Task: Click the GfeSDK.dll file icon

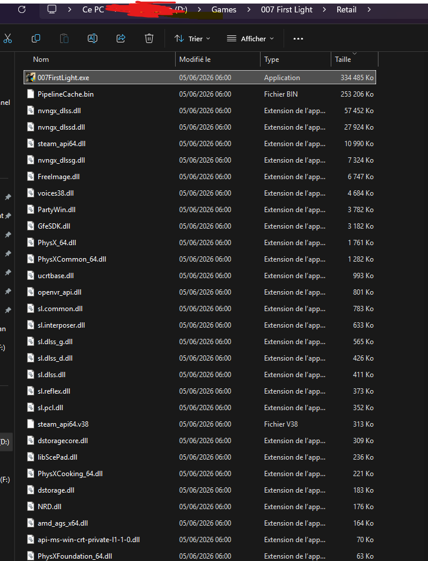Action: (31, 226)
